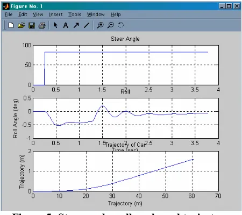Click the '100' tick on Steer Angle axis
Viewport: 242px width, 215px height.
click(27, 45)
